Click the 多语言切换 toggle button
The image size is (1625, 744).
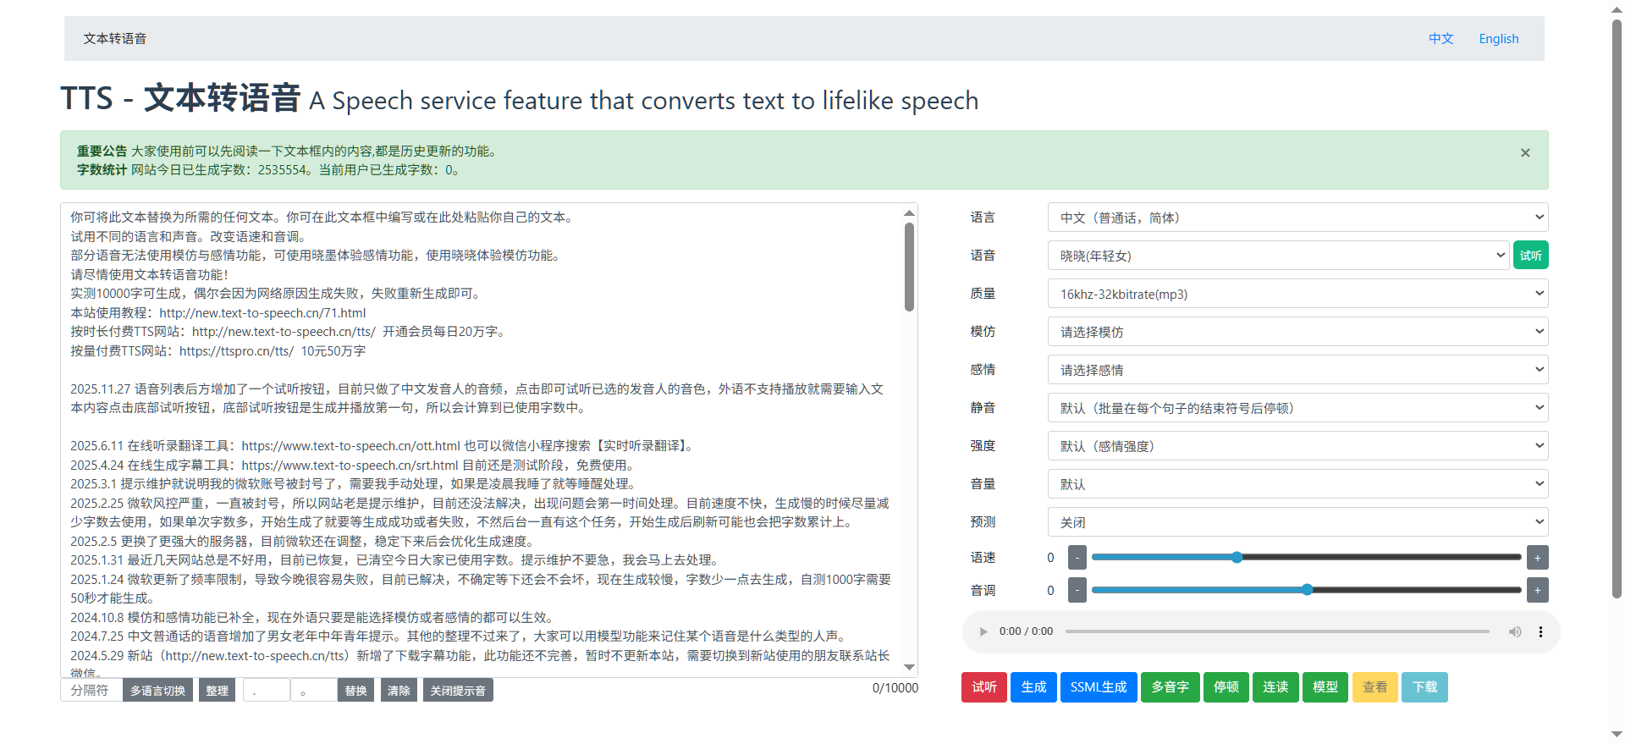(157, 691)
